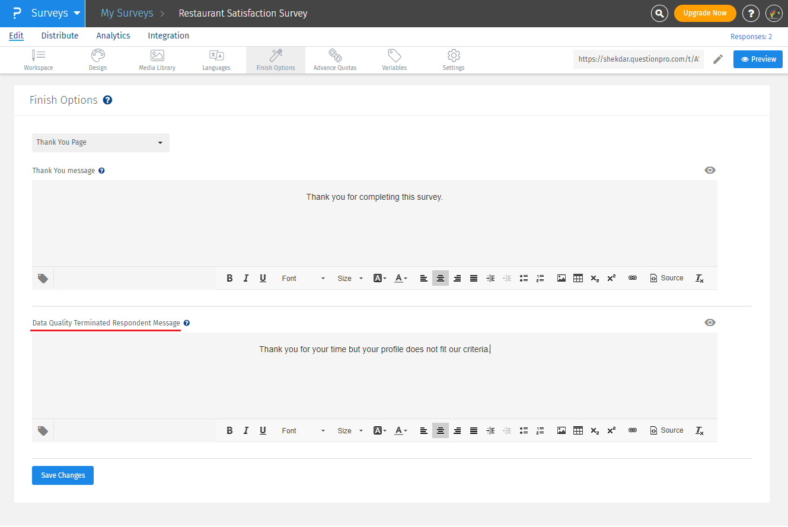This screenshot has width=788, height=527.
Task: Apply bold in Thank You message editor
Action: (x=229, y=278)
